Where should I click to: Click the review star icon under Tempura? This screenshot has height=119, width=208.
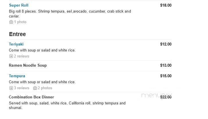point(11,88)
